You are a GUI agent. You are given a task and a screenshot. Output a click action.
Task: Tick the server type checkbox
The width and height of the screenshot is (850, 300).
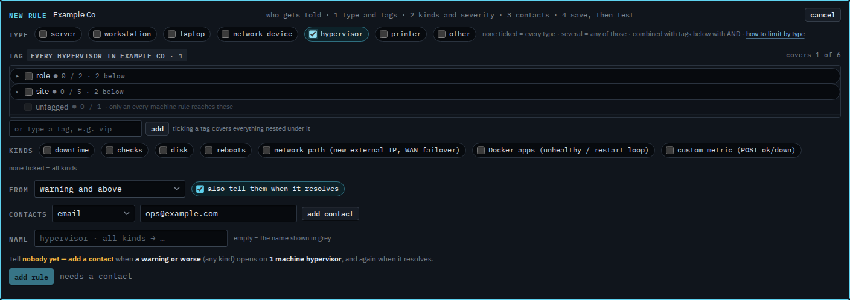[x=43, y=34]
